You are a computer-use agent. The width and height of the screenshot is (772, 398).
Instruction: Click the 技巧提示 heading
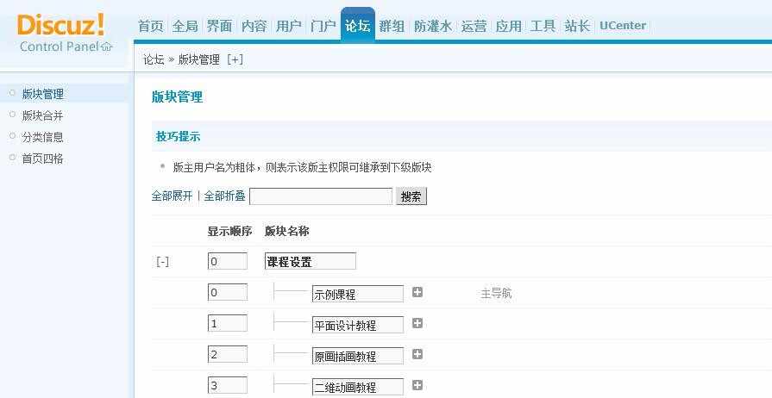[x=179, y=137]
